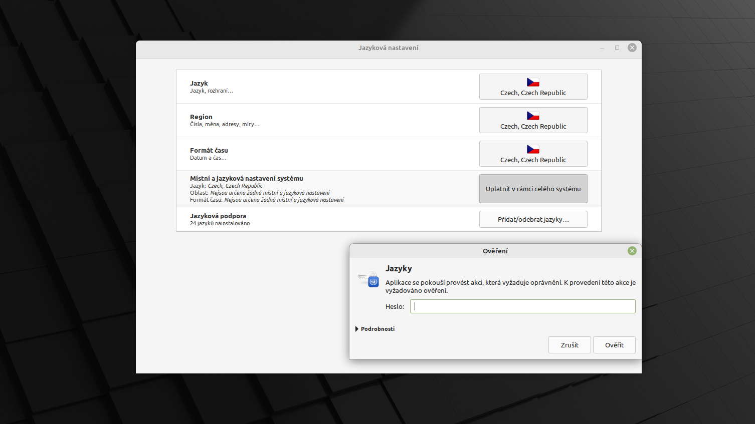Open the Jazyk language selector button

tap(533, 87)
